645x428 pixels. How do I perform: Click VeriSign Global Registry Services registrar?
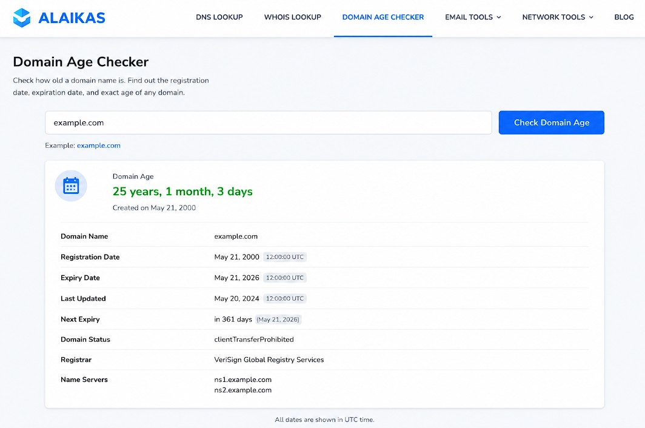(269, 359)
